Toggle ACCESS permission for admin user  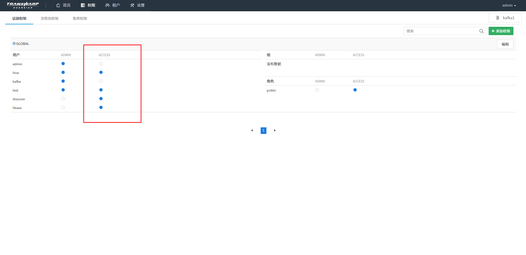coord(101,64)
